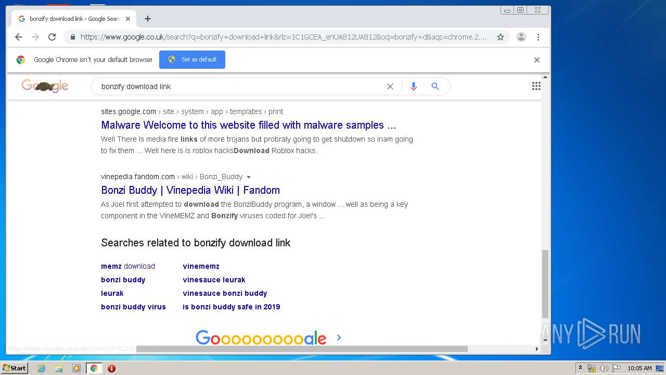The image size is (666, 375).
Task: Click in the Chrome address bar URL
Action: [x=284, y=37]
